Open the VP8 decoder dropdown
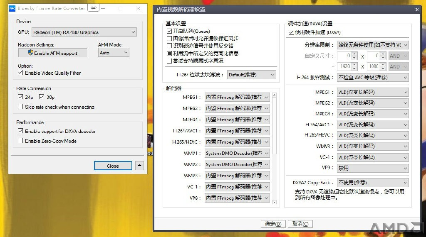 pos(237,198)
